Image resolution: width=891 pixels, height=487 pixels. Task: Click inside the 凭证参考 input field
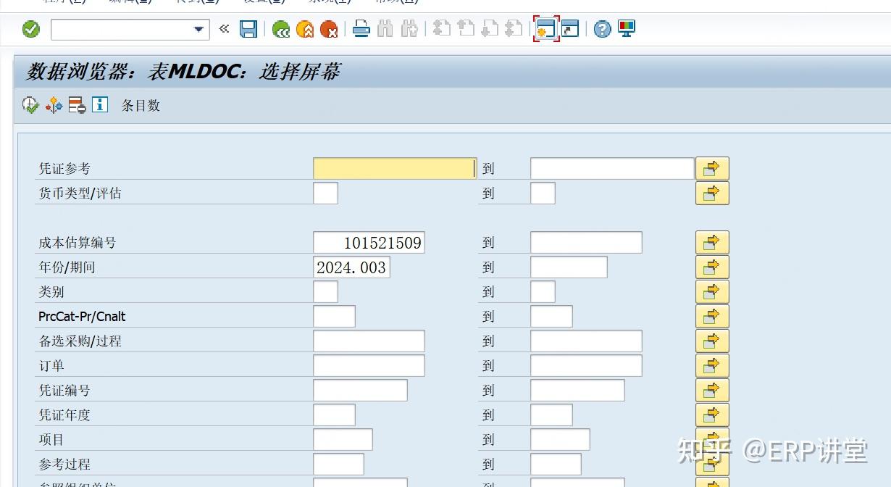(x=394, y=167)
